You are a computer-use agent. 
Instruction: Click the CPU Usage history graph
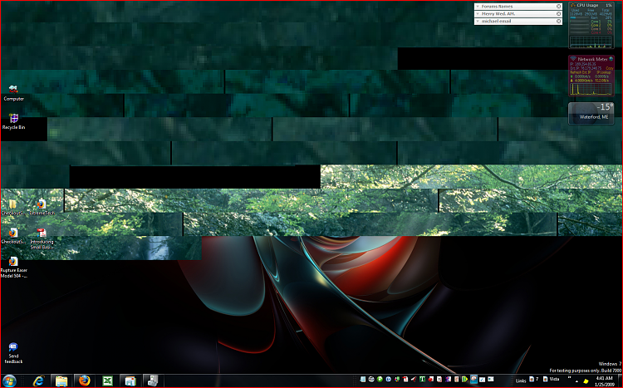591,42
